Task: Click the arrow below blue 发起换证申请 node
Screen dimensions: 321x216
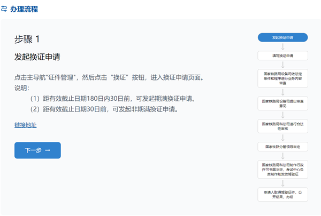Action: 282,46
